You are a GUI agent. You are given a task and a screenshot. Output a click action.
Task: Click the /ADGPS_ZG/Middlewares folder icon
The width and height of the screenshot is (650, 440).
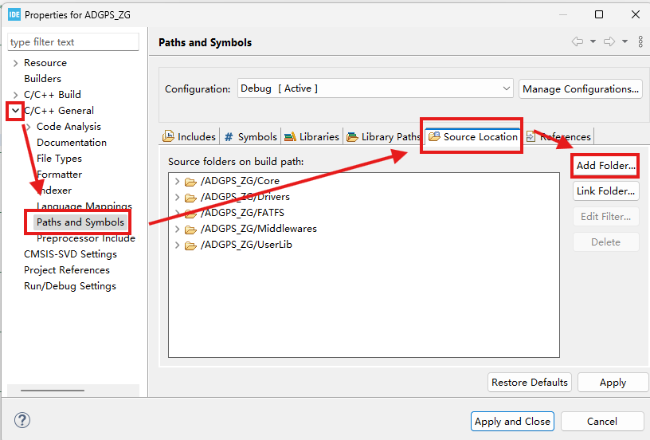pos(190,230)
